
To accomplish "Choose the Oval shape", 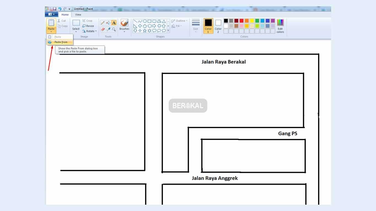I will coord(145,21).
